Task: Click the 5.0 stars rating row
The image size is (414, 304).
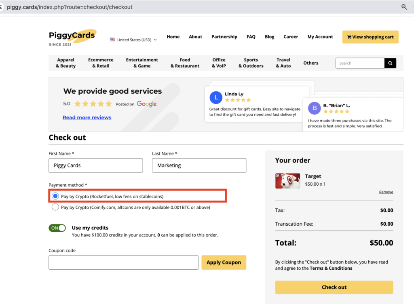Action: point(88,104)
